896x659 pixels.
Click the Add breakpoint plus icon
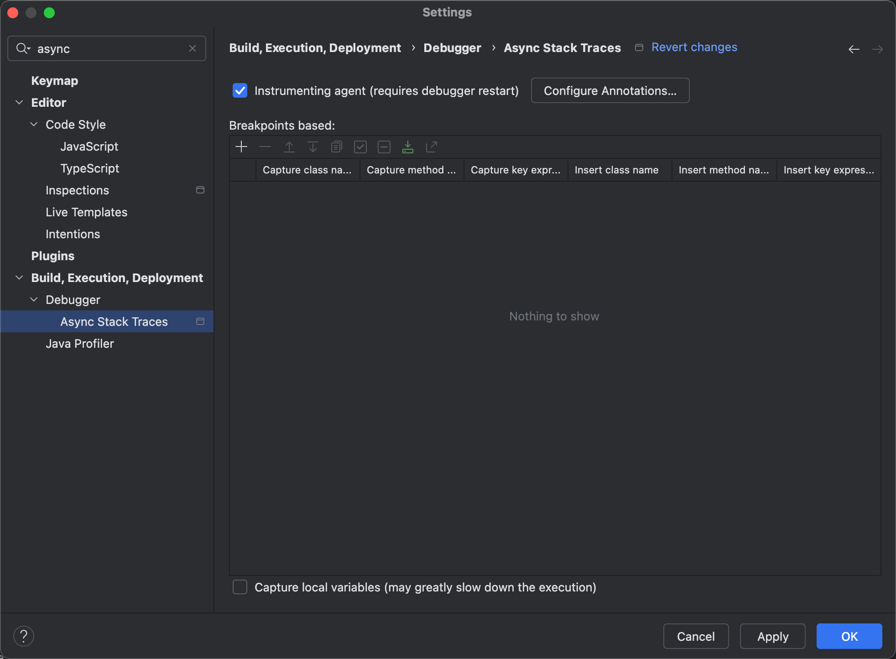241,146
